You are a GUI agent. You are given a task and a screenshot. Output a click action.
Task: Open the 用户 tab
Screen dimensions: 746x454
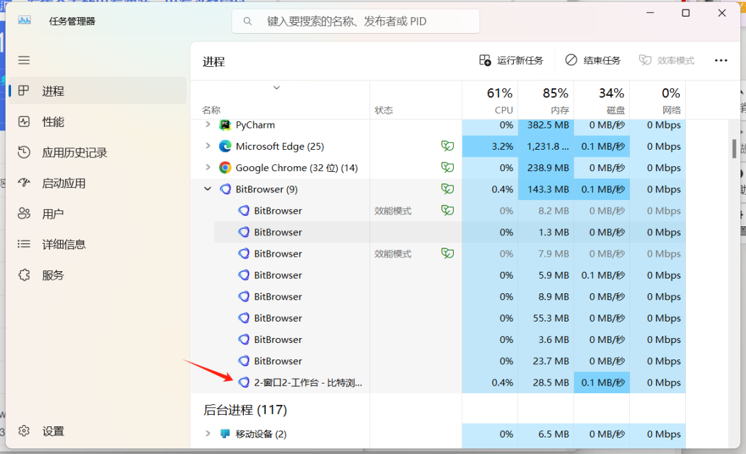click(97, 214)
